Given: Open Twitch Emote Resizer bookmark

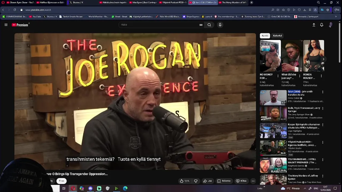Looking at the screenshot, I should pos(71,17).
